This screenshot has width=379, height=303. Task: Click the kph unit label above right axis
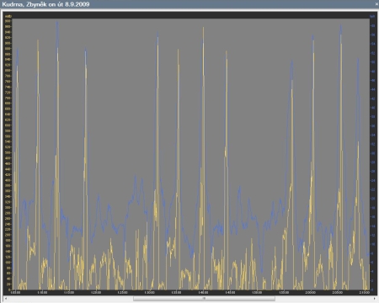pyautogui.click(x=372, y=17)
